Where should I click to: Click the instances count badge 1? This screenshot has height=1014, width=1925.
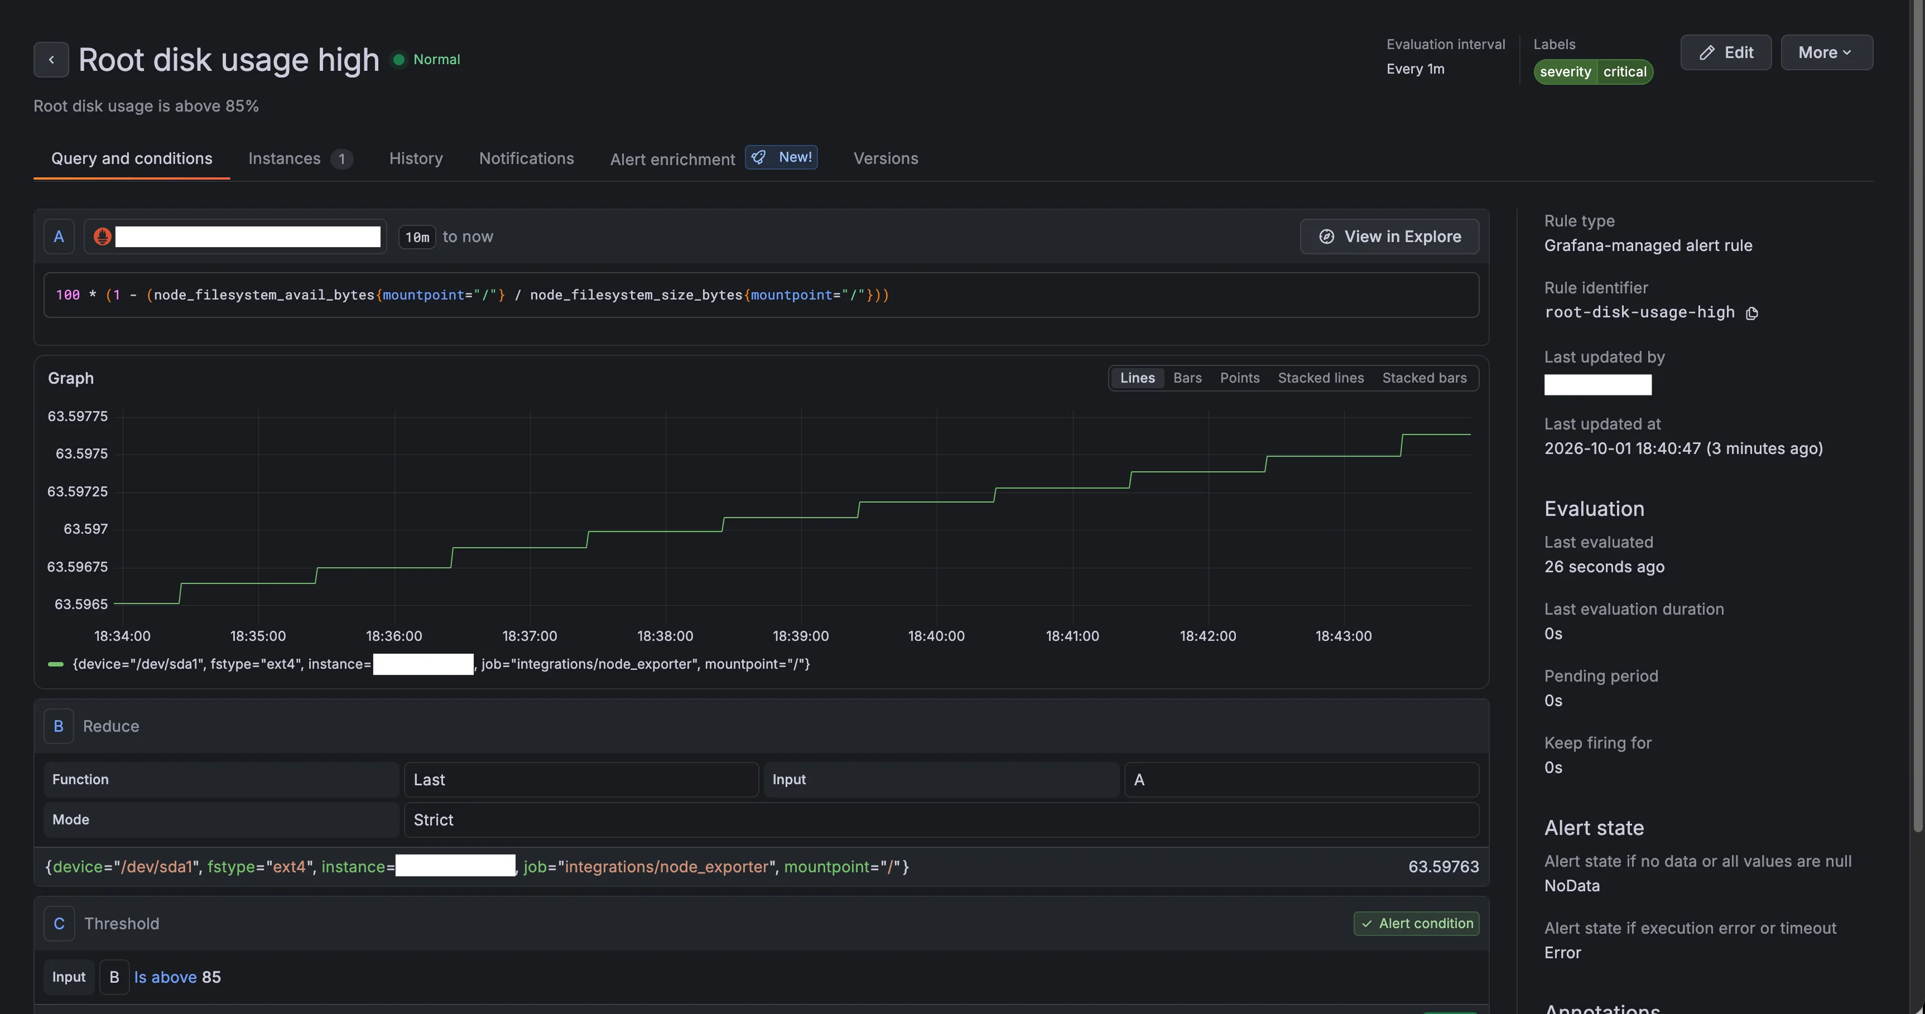click(341, 159)
